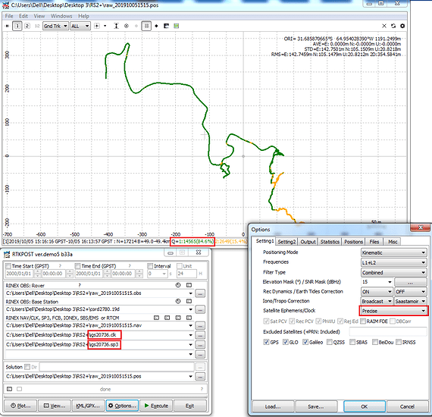
Task: Open the Elevation Mask 15 dropdown
Action: coord(377,282)
